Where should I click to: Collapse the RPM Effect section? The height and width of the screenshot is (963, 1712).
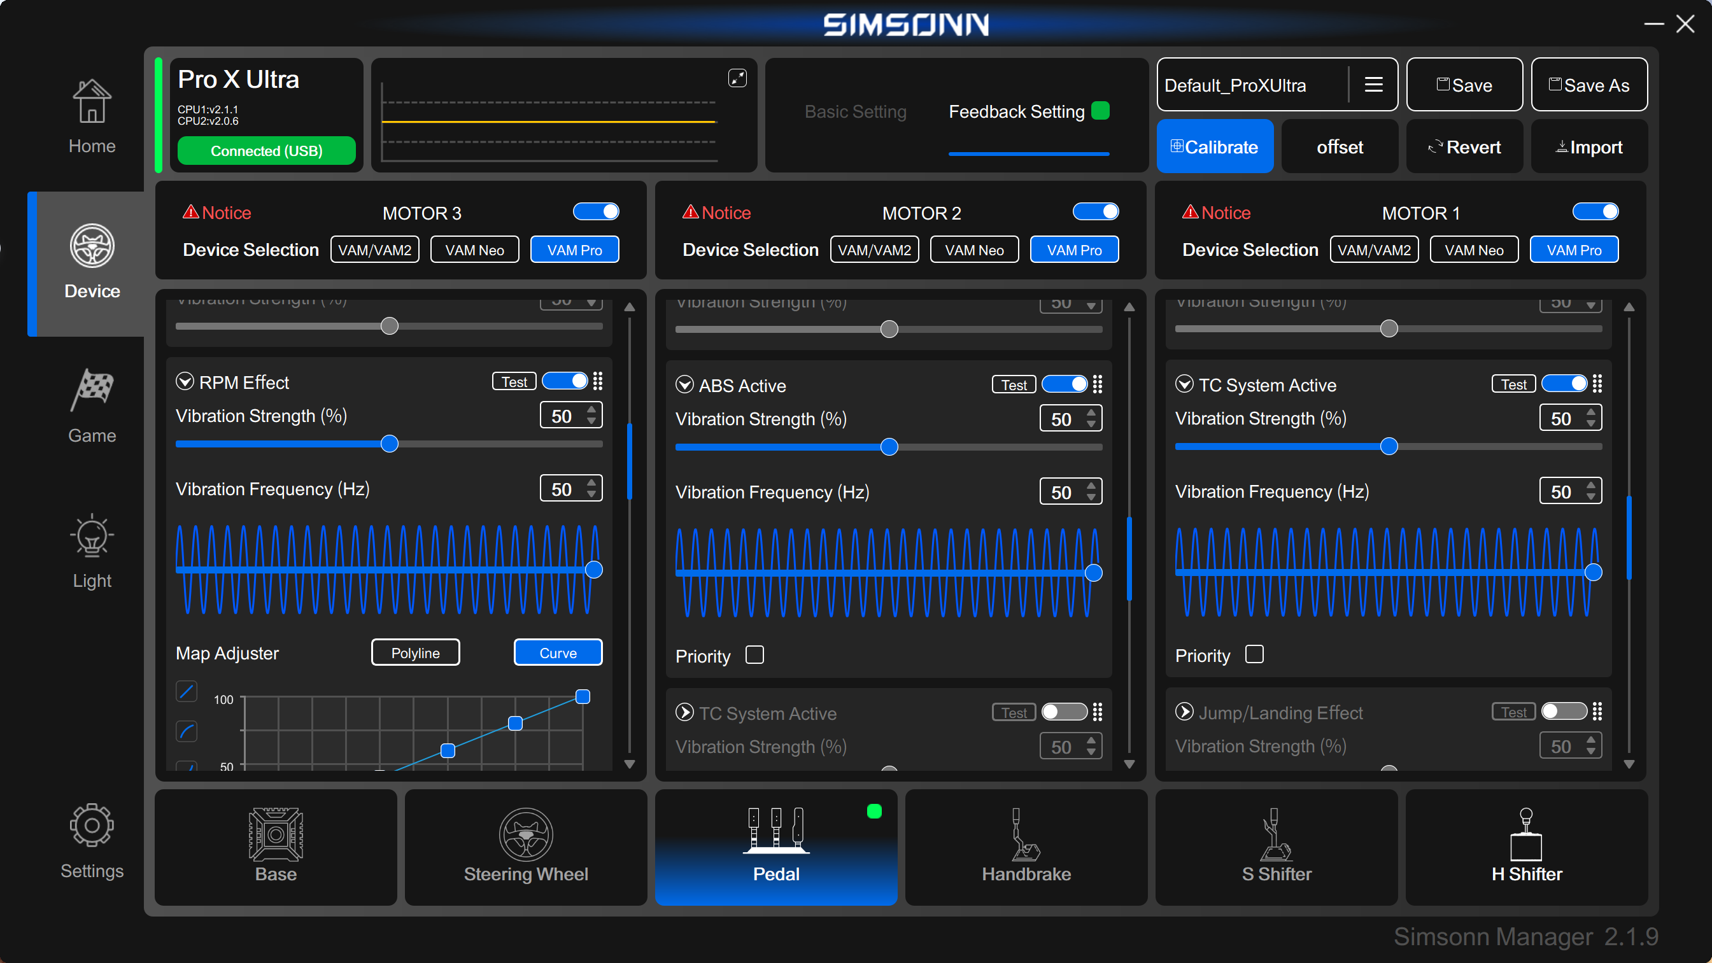185,381
